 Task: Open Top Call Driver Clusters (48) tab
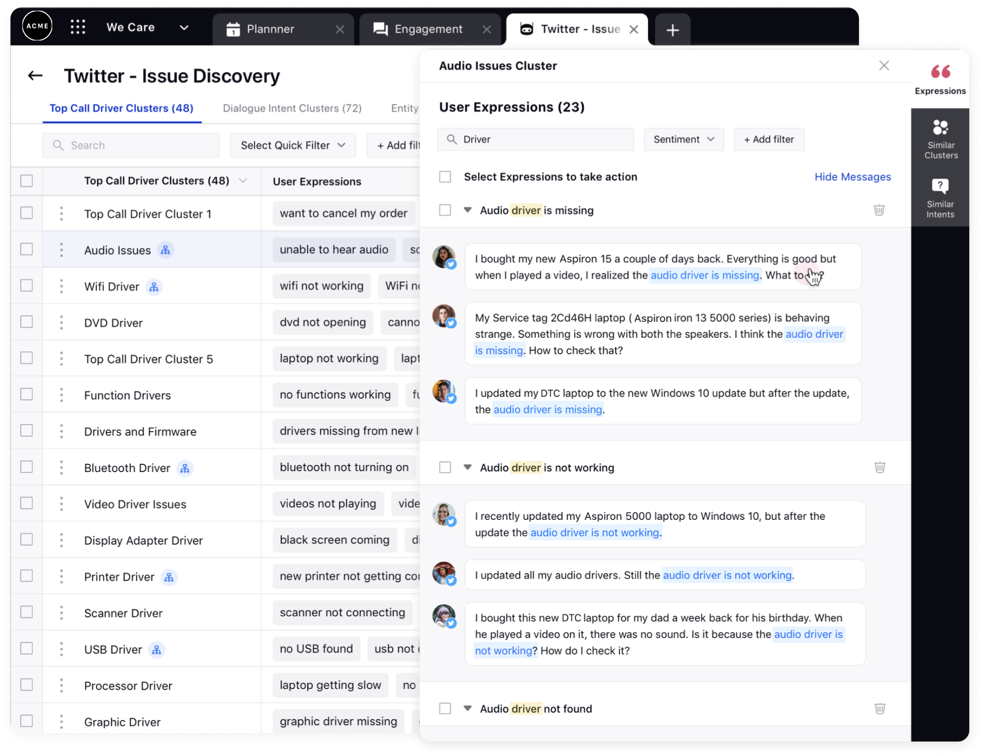coord(122,108)
